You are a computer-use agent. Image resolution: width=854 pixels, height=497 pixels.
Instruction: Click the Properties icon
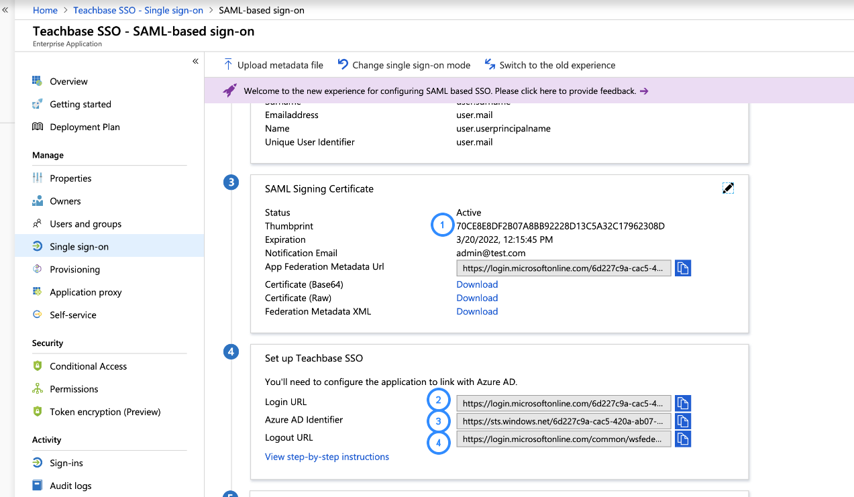tap(37, 178)
